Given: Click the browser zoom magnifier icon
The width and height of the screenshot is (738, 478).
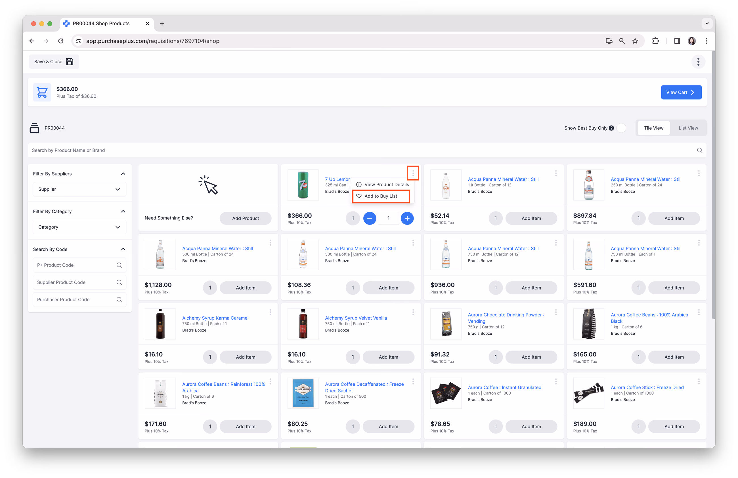Looking at the screenshot, I should coord(622,41).
